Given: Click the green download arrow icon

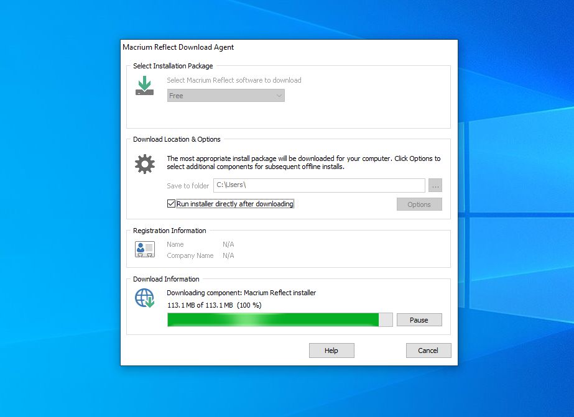Looking at the screenshot, I should point(145,85).
